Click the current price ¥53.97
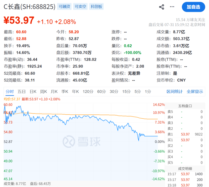The image size is (209, 187). pyautogui.click(x=19, y=20)
